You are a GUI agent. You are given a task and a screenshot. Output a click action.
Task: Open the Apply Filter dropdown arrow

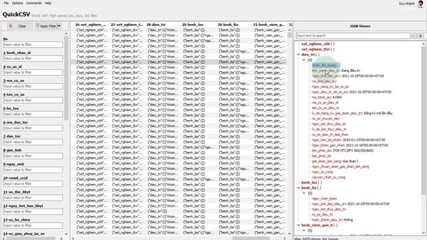coord(59,26)
